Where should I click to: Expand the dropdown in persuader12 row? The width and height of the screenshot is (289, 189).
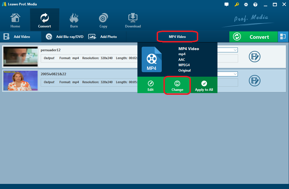pyautogui.click(x=235, y=50)
